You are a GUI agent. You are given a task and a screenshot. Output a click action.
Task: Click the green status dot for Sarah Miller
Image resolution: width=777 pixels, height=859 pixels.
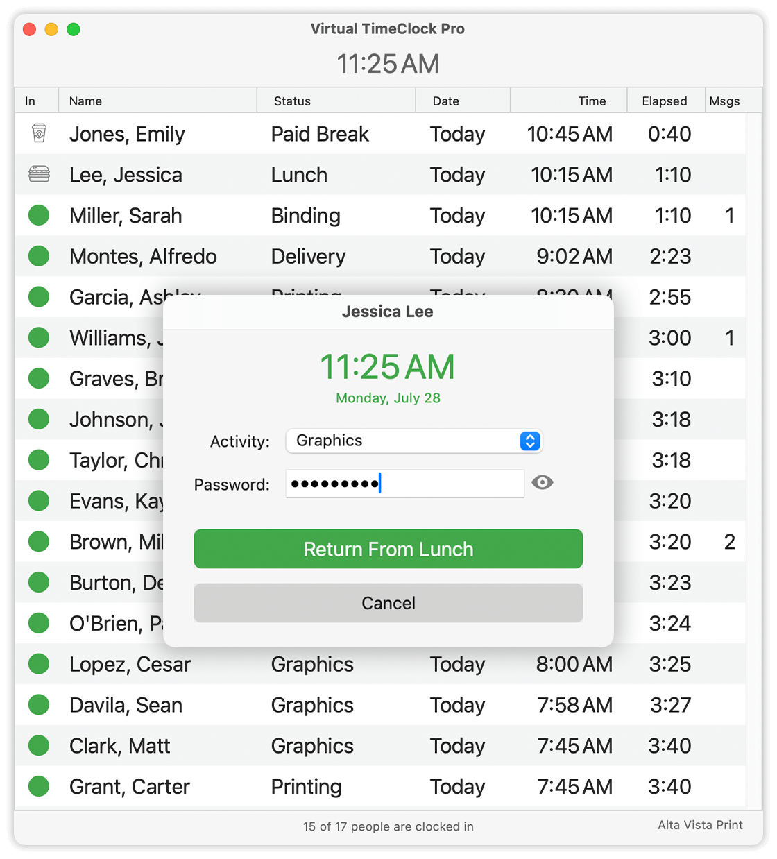click(x=39, y=215)
